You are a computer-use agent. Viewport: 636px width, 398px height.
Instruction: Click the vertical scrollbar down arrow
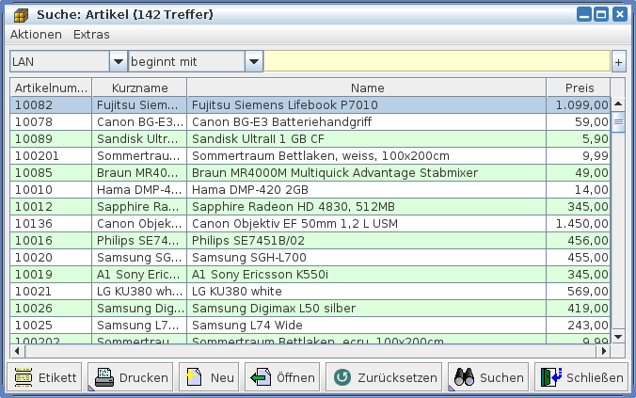point(618,336)
